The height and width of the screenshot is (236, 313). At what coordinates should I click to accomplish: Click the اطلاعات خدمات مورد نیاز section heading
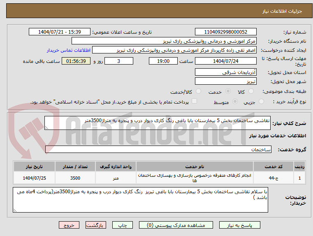pos(278,136)
